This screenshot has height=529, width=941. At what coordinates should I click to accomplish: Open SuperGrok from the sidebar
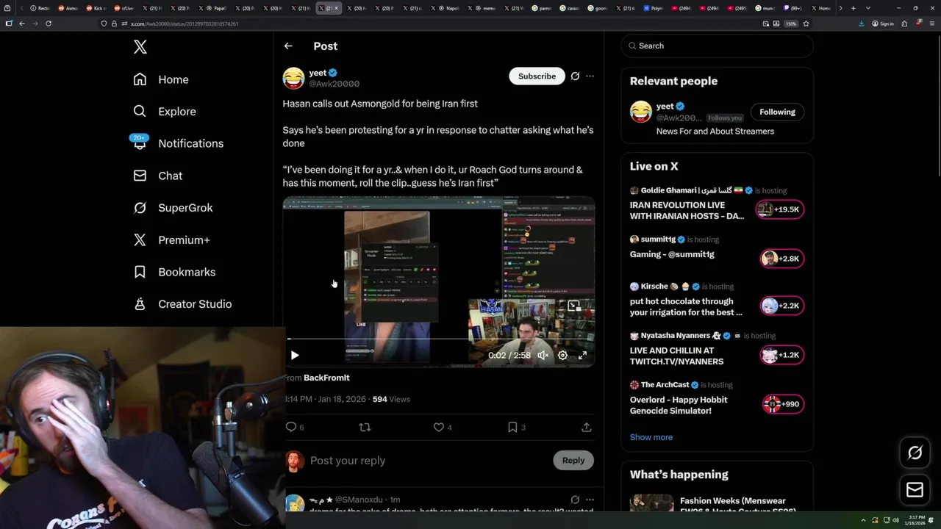(x=173, y=208)
